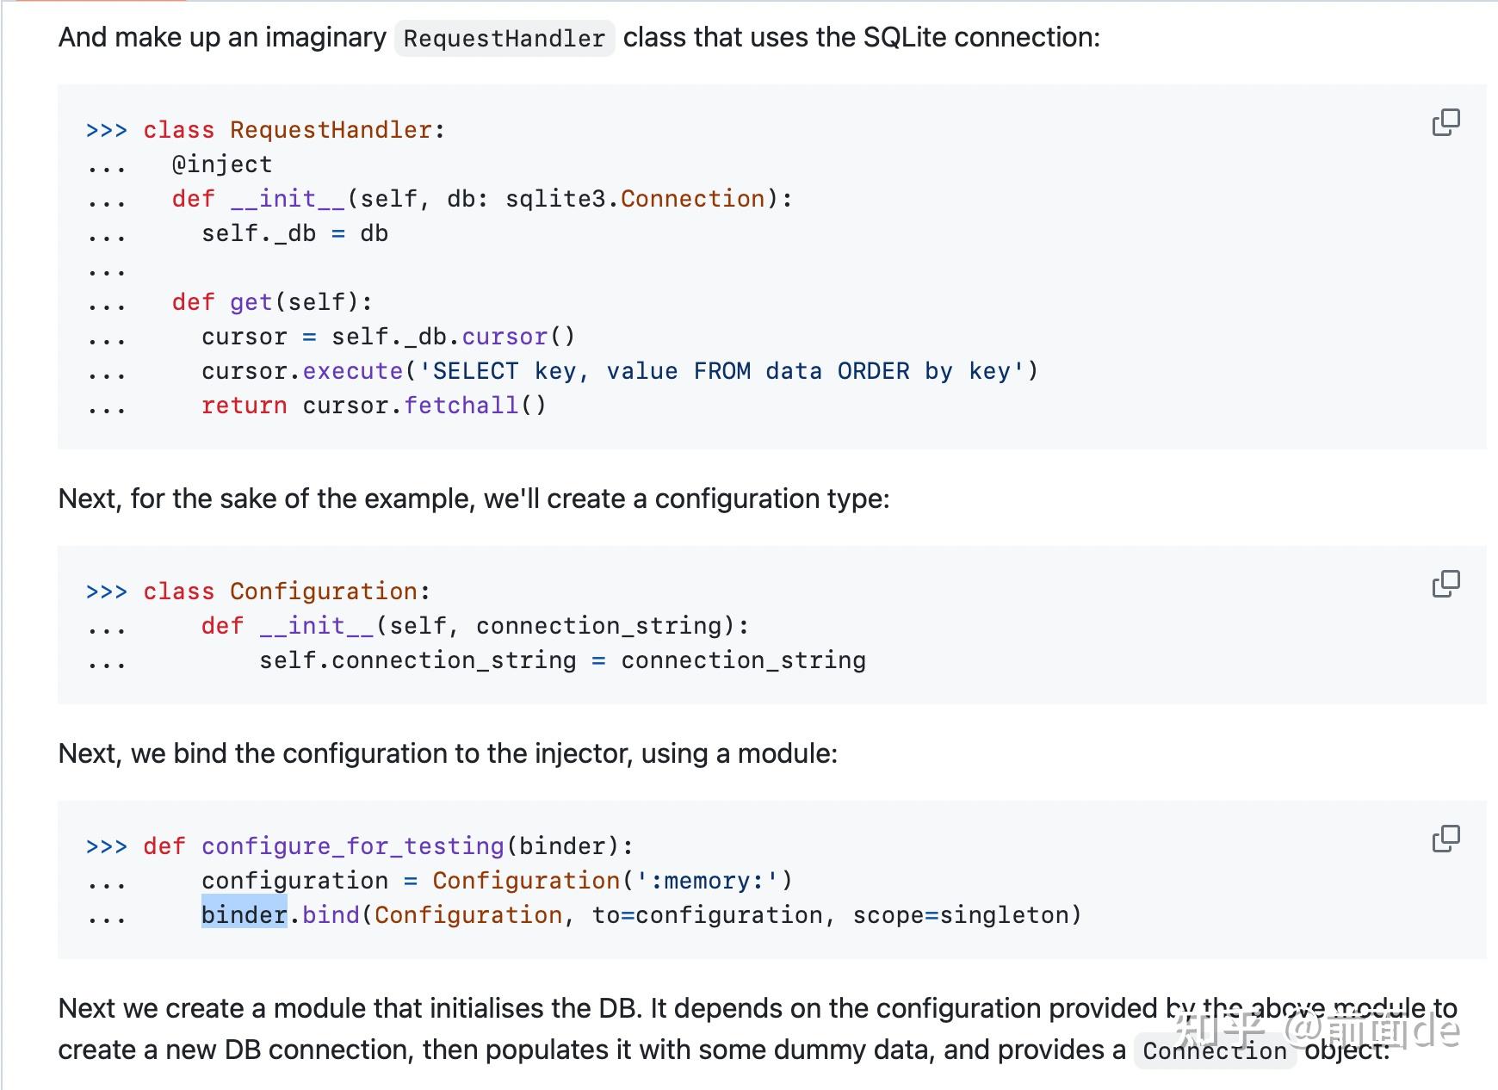Image resolution: width=1498 pixels, height=1090 pixels.
Task: Click the paragraph about creating a configuration type
Action: coord(474,499)
